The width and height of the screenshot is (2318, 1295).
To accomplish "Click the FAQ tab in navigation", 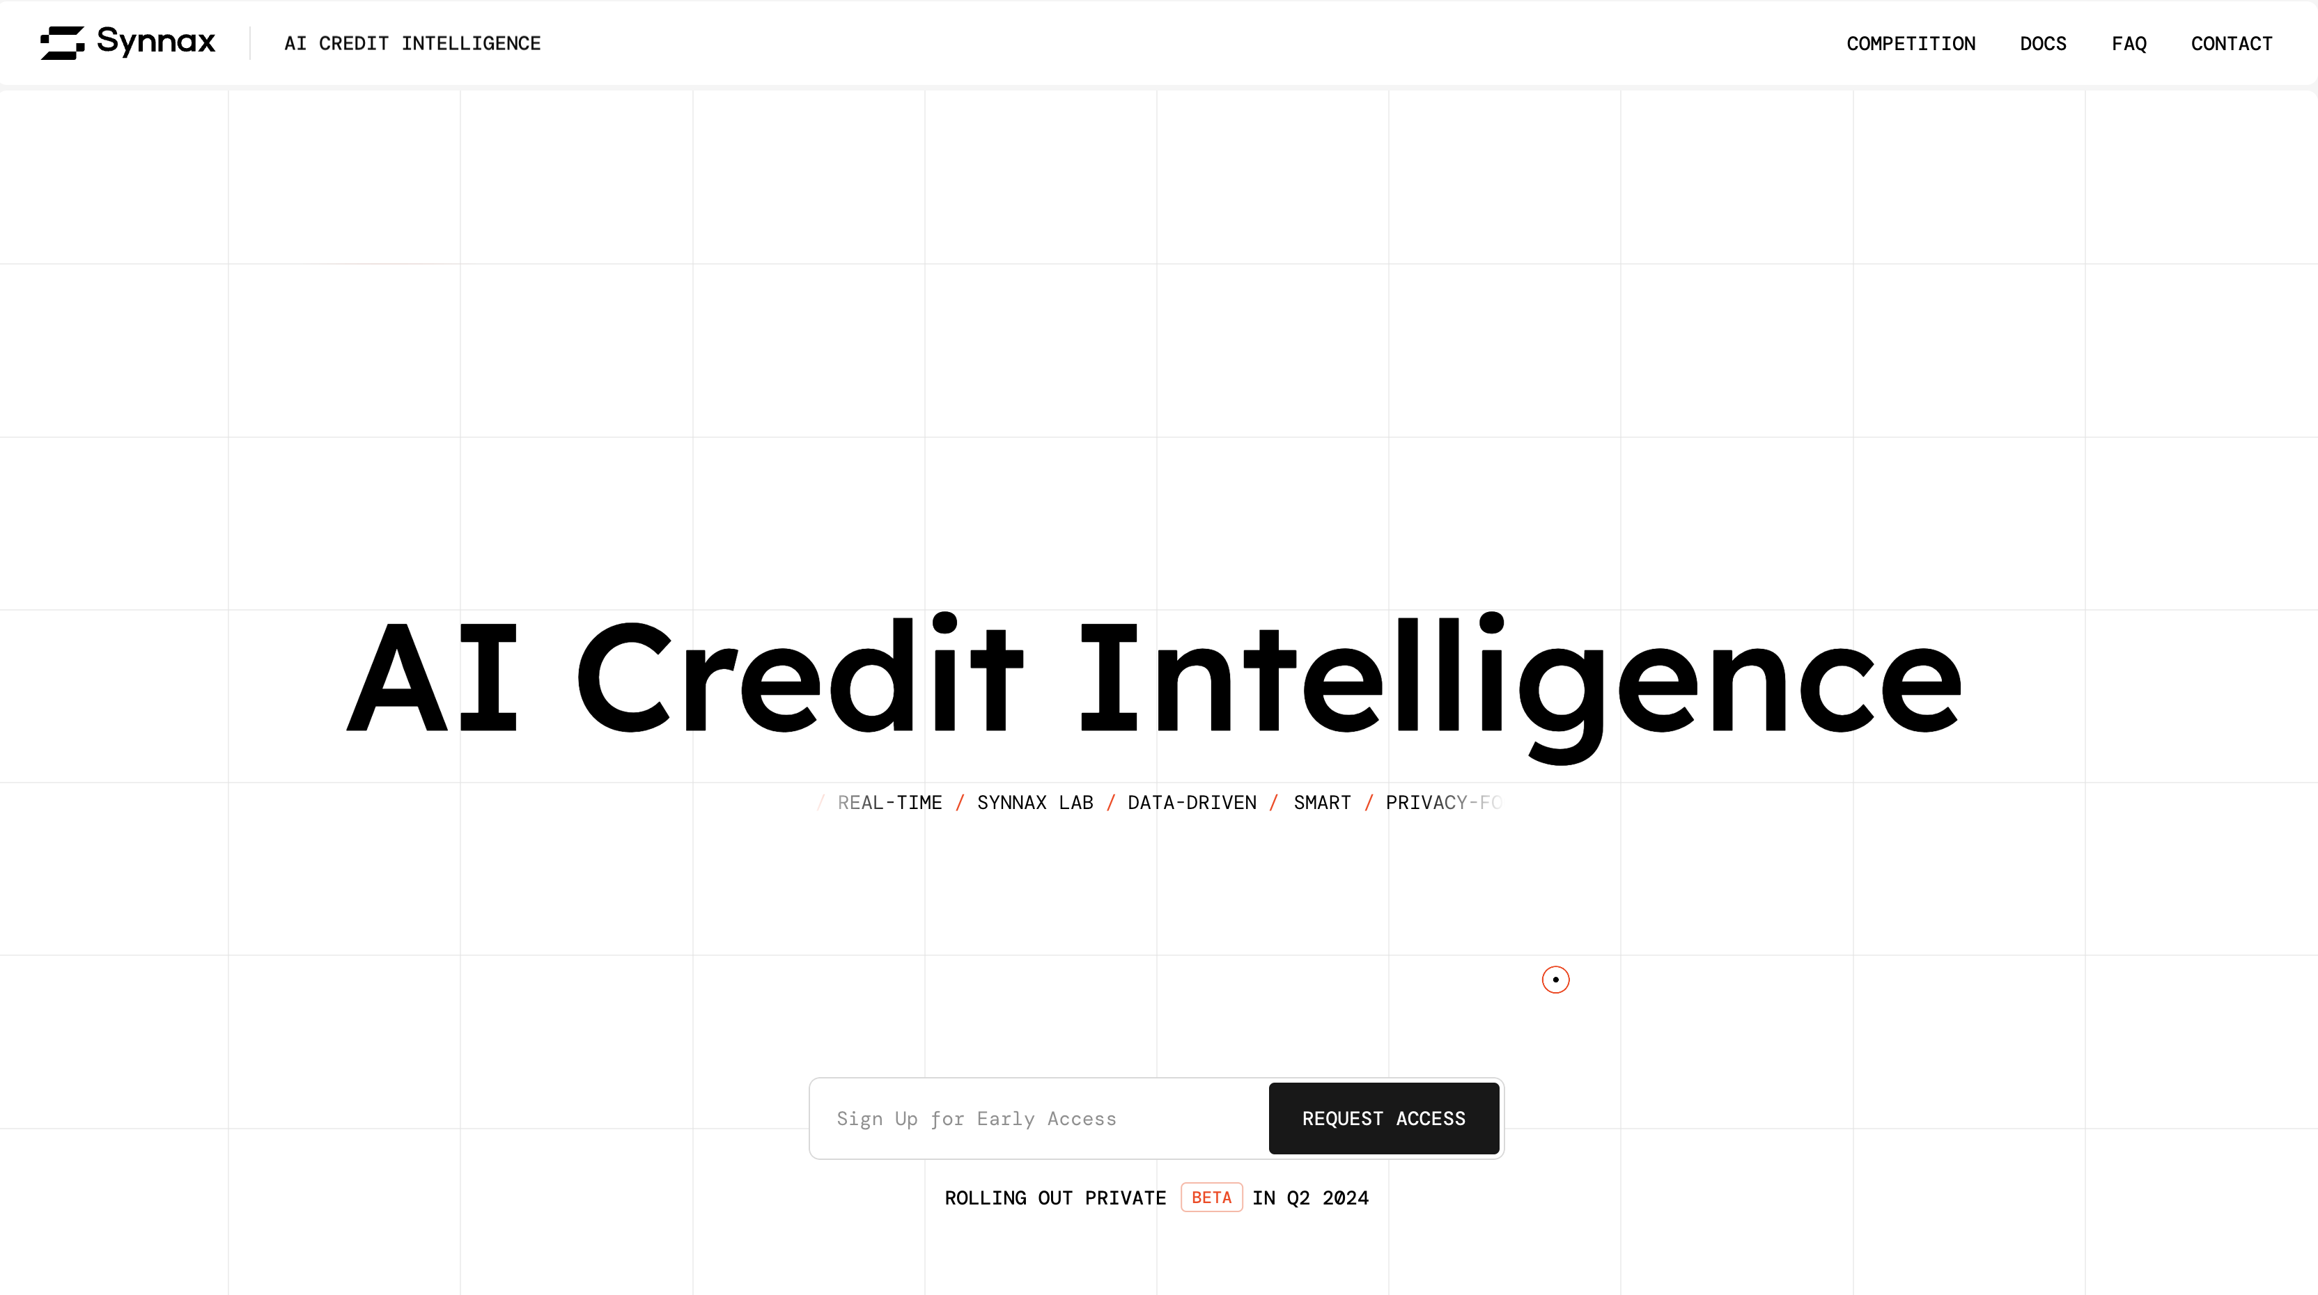I will point(2129,43).
